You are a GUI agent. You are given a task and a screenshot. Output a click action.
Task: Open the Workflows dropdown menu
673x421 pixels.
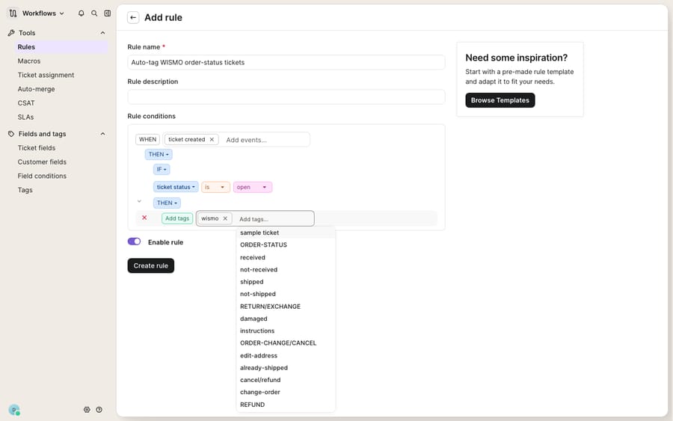(x=43, y=13)
